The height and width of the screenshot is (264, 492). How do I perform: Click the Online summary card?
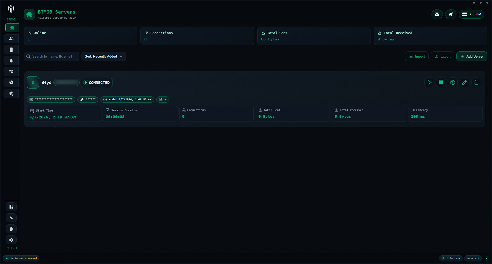81,36
